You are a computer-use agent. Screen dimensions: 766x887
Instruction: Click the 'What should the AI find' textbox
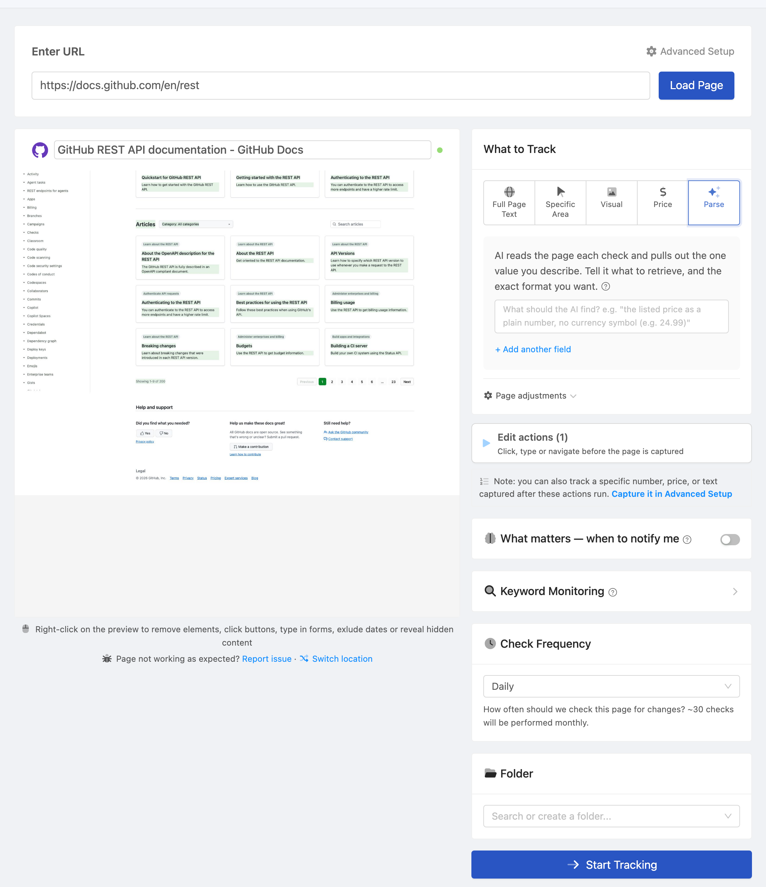pyautogui.click(x=611, y=316)
